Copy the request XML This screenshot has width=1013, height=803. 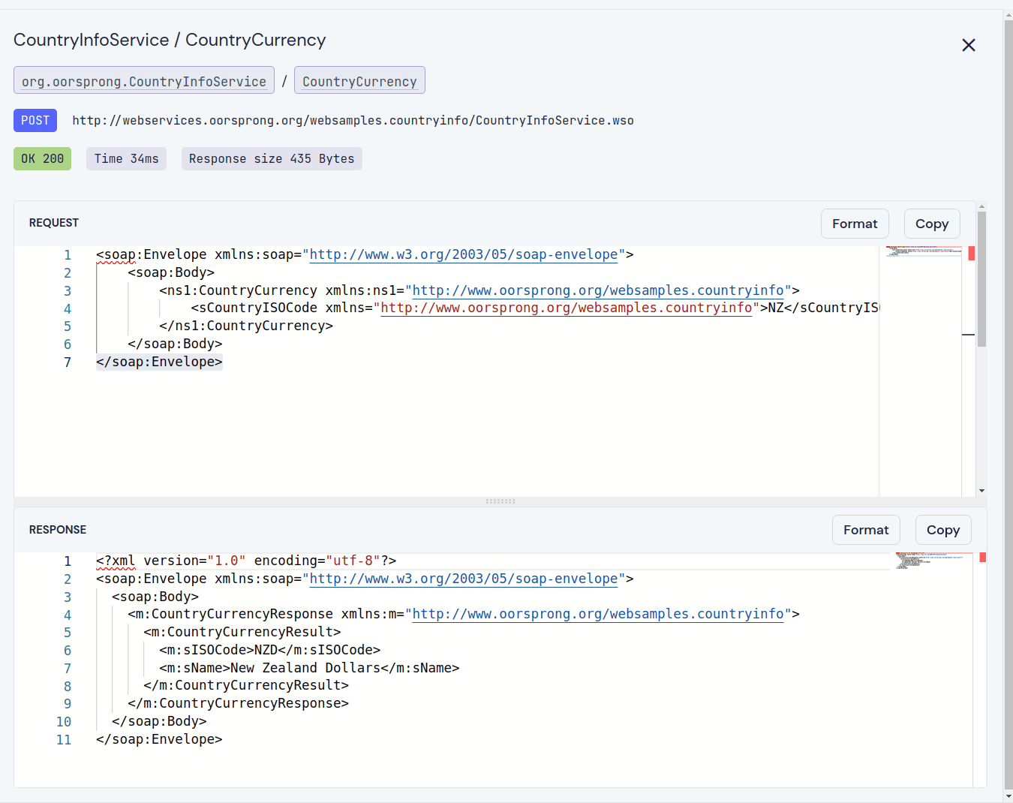tap(931, 224)
